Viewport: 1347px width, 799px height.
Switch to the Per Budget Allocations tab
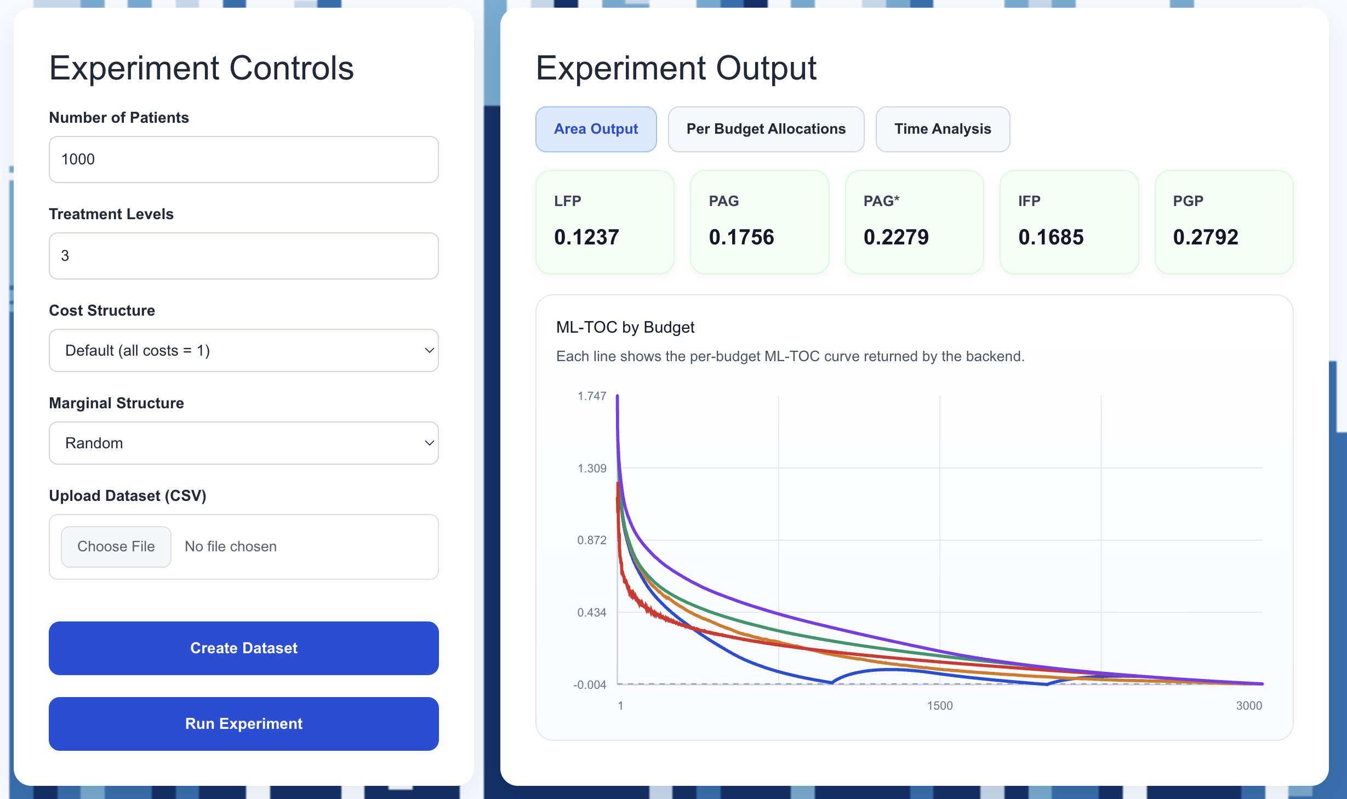tap(766, 129)
